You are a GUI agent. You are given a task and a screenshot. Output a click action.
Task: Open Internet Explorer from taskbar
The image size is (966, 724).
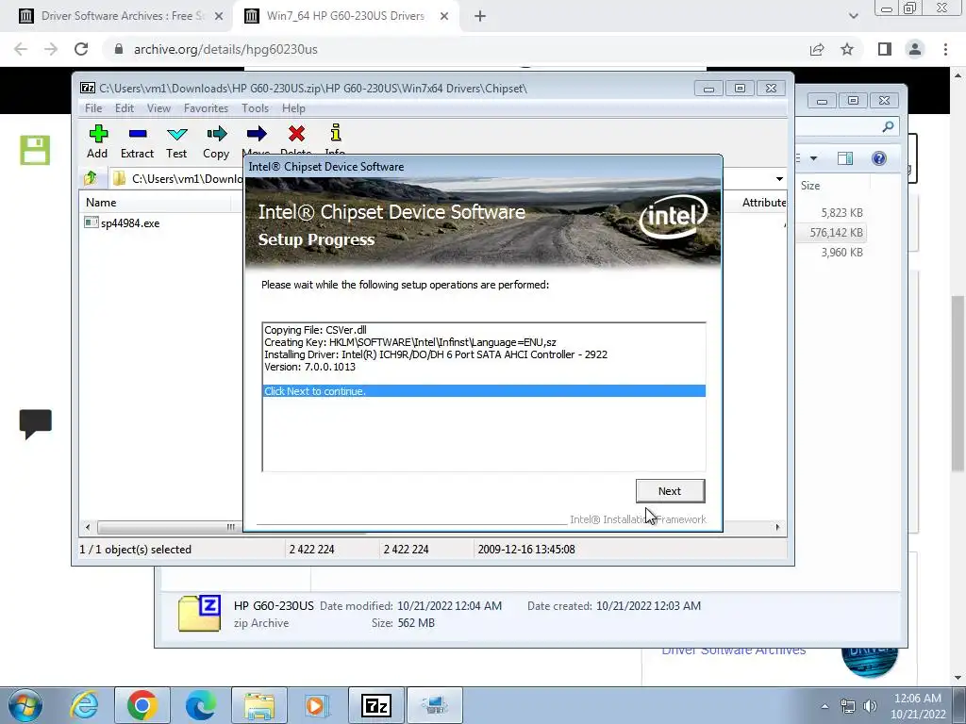(x=84, y=705)
